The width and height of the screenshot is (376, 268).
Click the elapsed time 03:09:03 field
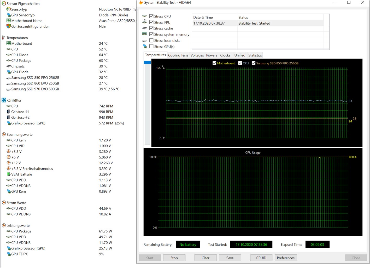[317, 244]
